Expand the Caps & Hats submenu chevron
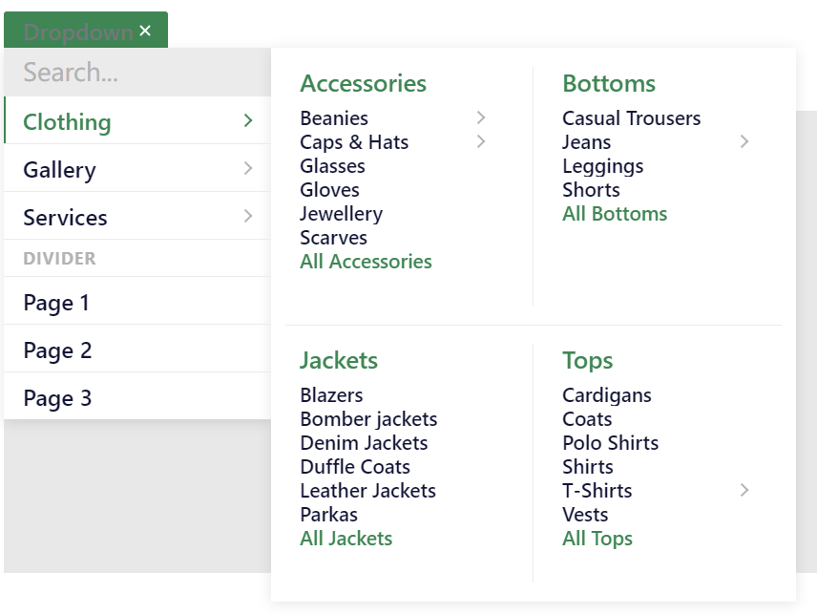This screenshot has width=817, height=615. coord(481,141)
